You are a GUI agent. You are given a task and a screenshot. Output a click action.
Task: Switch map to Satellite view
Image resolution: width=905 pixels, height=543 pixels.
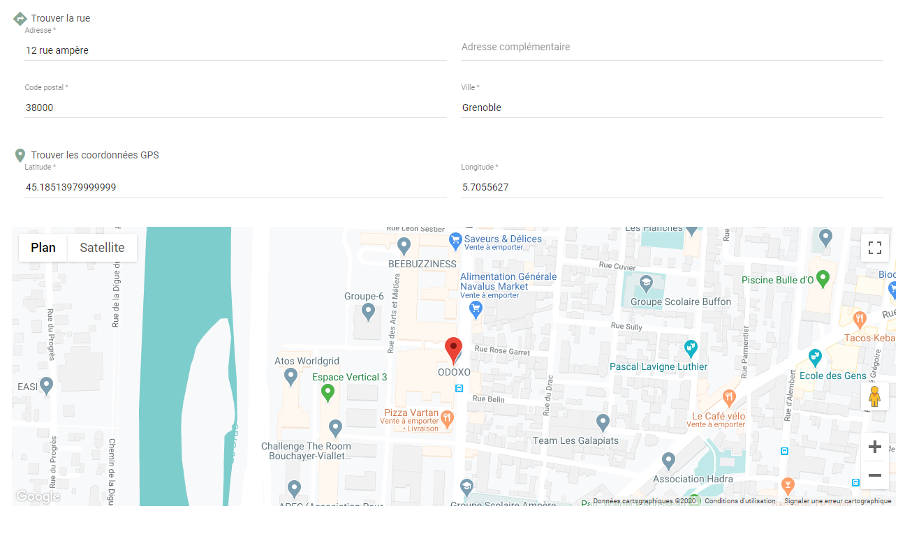pyautogui.click(x=102, y=248)
